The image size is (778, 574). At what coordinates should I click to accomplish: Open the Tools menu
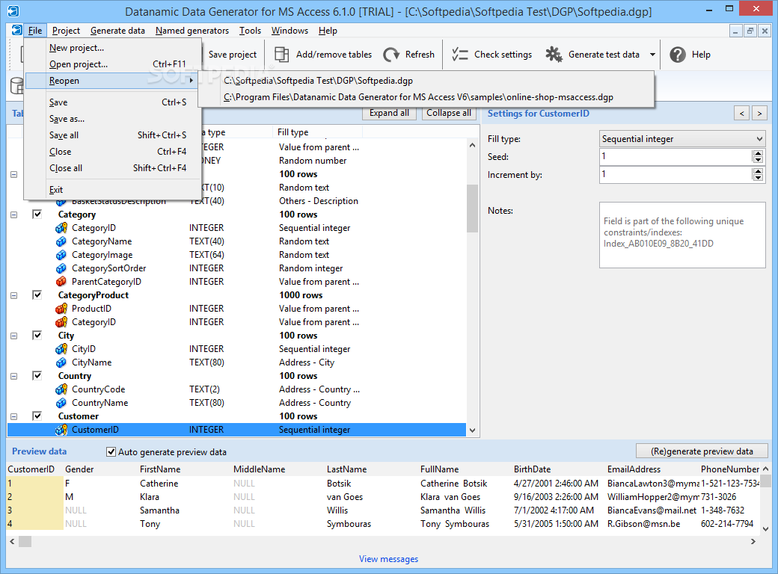coord(250,31)
